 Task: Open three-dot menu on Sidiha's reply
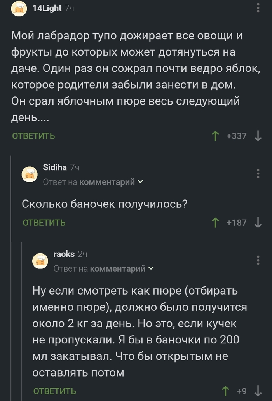pyautogui.click(x=258, y=174)
